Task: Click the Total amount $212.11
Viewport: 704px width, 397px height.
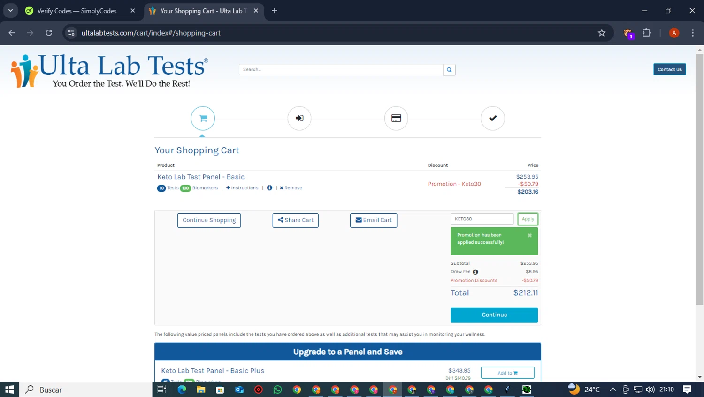Action: pos(526,293)
